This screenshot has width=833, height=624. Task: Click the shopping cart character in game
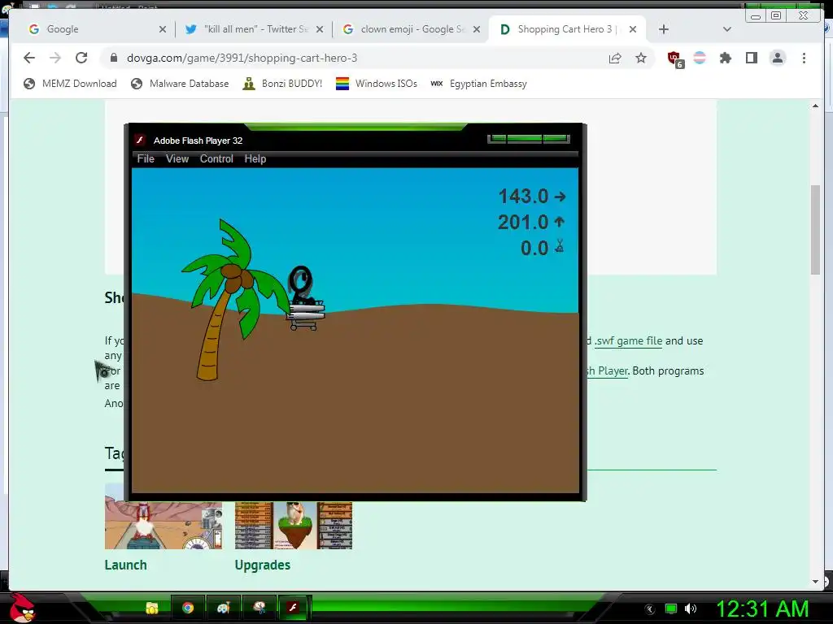[305, 298]
